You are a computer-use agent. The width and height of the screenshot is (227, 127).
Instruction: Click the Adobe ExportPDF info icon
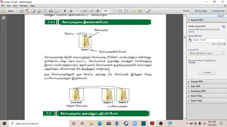223,26
